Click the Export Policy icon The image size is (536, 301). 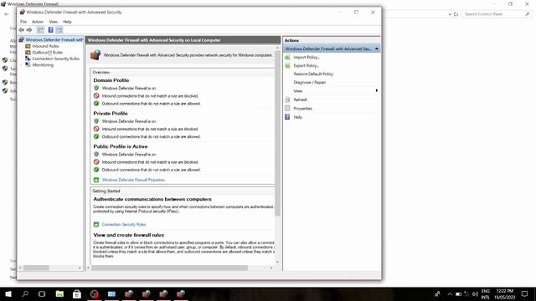tap(287, 65)
